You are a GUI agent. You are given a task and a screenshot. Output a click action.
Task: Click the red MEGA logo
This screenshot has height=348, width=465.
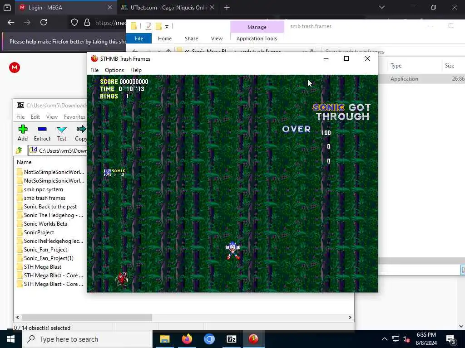click(14, 68)
